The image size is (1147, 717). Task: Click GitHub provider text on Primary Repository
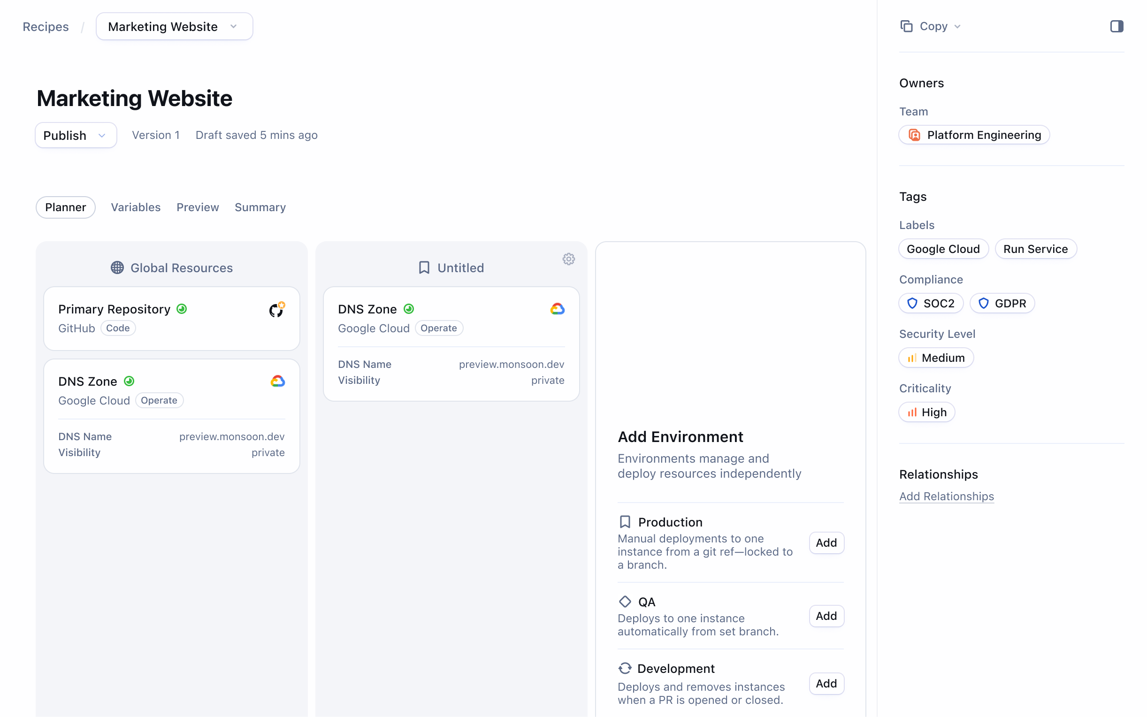76,328
